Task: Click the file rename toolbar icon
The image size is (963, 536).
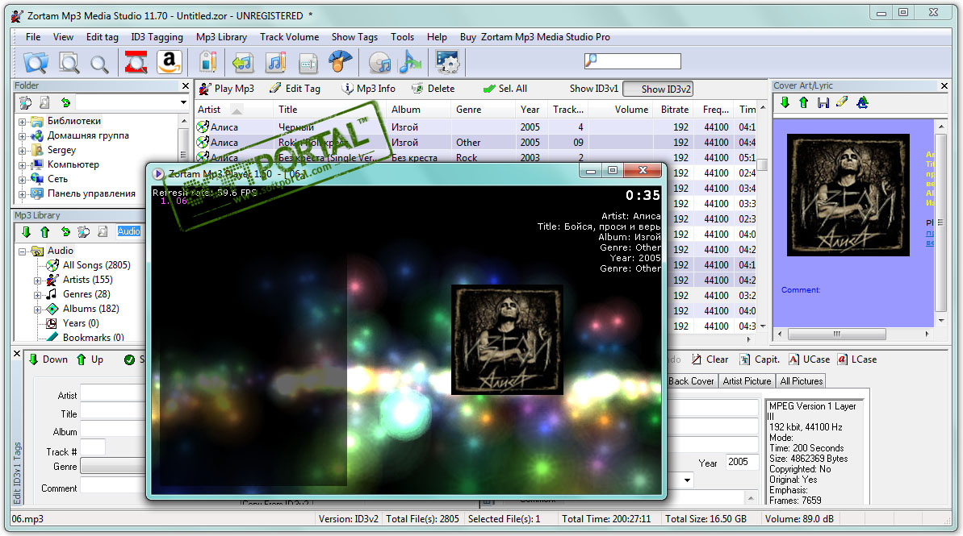Action: tap(308, 63)
